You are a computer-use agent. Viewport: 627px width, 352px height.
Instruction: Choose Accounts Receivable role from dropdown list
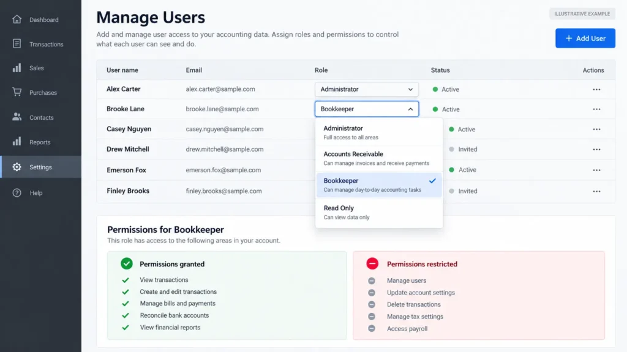pyautogui.click(x=378, y=158)
